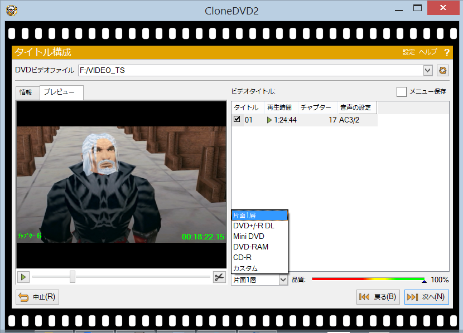Minimize the CloneDVD2 window
This screenshot has height=333, width=463.
pyautogui.click(x=399, y=11)
